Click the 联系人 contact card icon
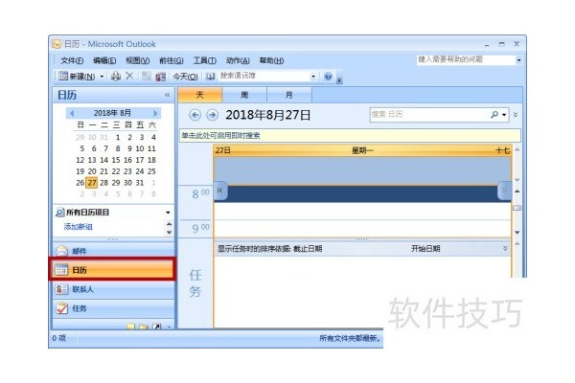The width and height of the screenshot is (575, 383). 62,289
